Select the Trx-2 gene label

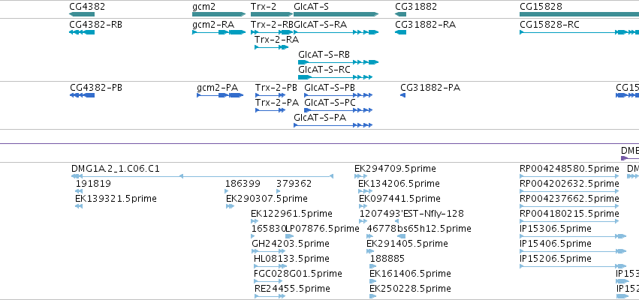tap(264, 7)
